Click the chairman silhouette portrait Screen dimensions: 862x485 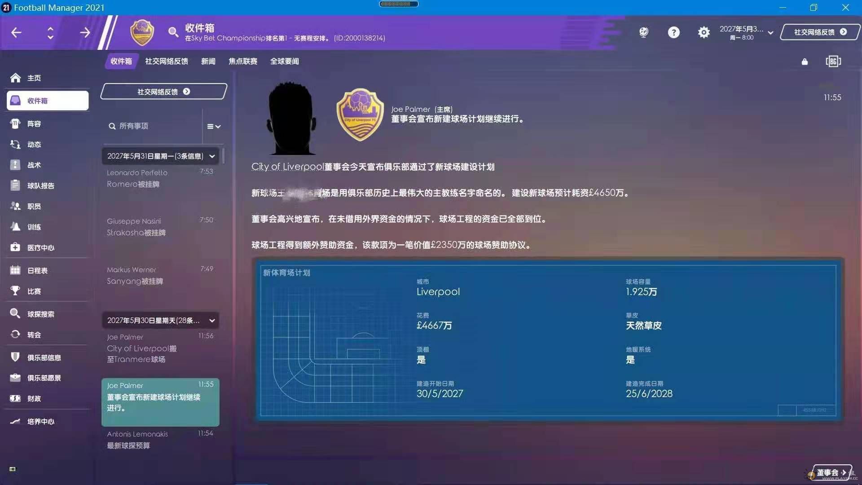292,119
